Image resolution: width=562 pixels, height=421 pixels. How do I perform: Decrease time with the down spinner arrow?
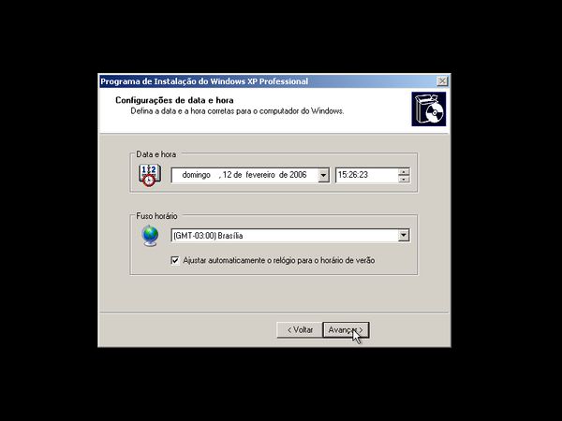404,179
